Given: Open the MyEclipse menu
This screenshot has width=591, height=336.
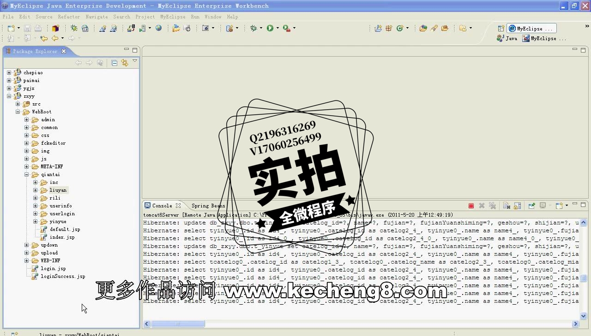Looking at the screenshot, I should (x=173, y=17).
